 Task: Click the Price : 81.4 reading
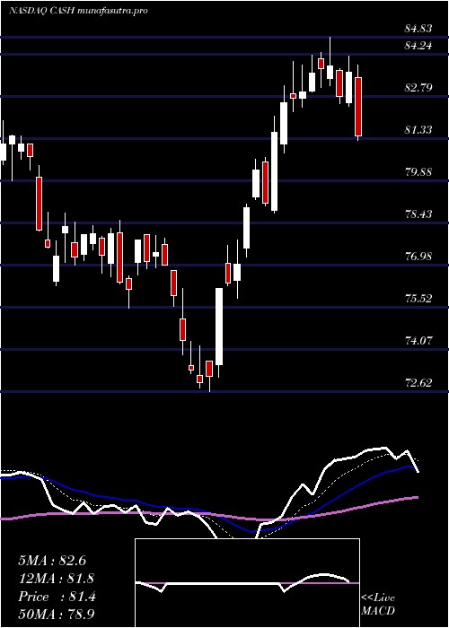click(57, 597)
